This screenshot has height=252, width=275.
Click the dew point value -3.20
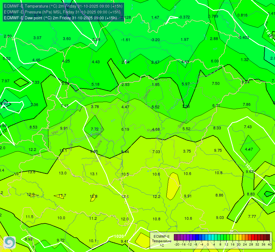click(x=155, y=40)
